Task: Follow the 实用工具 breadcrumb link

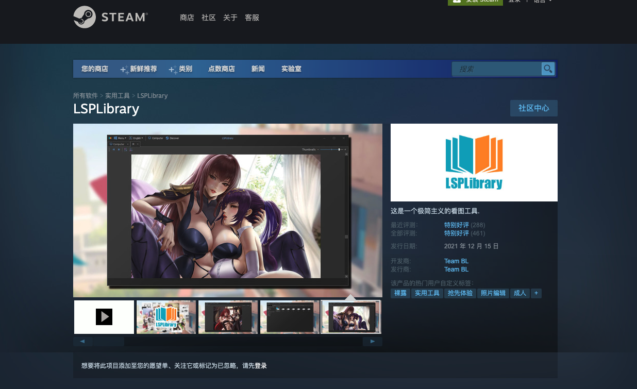Action: tap(118, 96)
